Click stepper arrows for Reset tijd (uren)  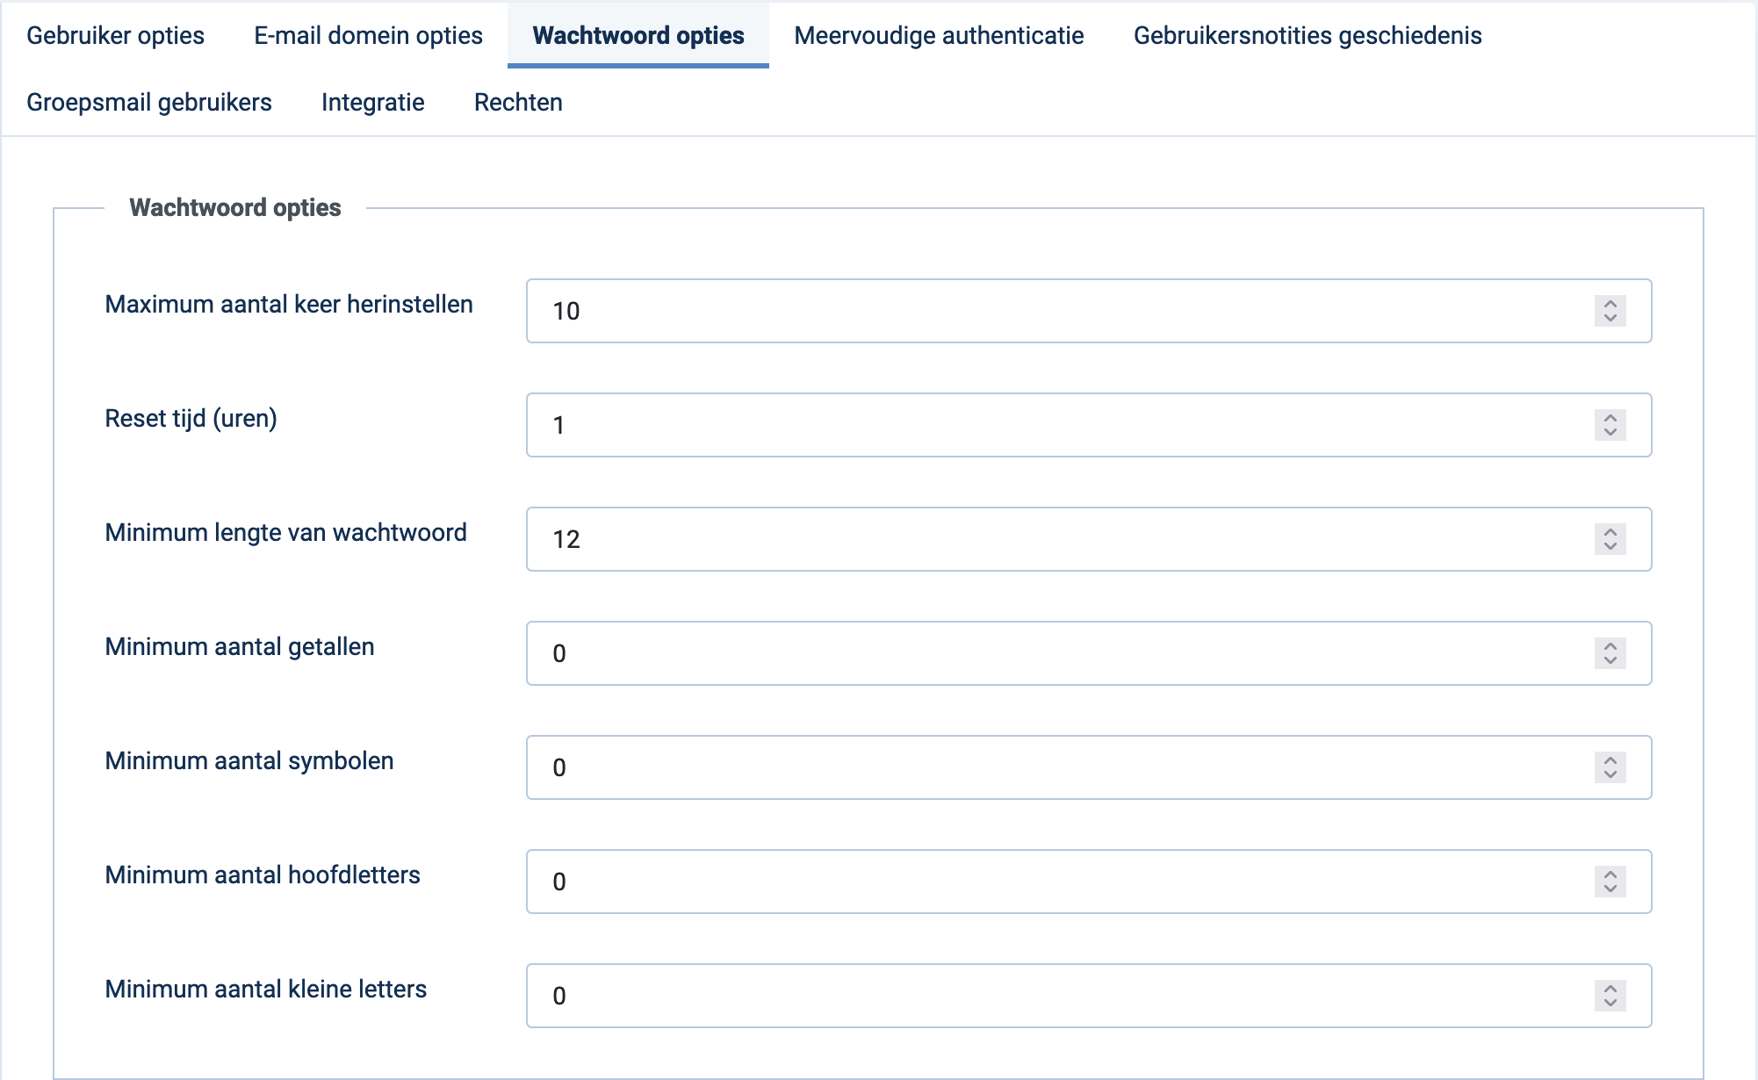(1610, 425)
